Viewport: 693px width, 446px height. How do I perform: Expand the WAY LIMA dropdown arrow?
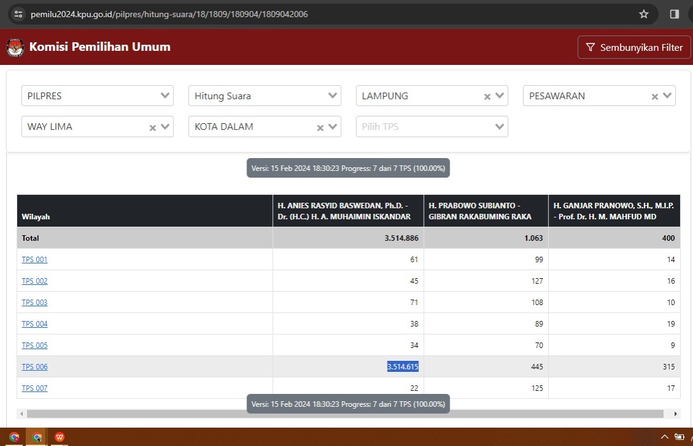[165, 127]
